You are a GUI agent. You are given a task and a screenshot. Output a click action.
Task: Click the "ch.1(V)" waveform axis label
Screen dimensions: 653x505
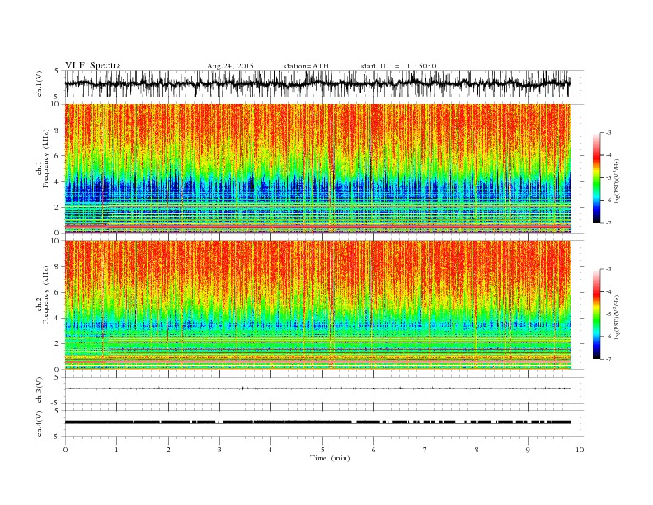39,83
